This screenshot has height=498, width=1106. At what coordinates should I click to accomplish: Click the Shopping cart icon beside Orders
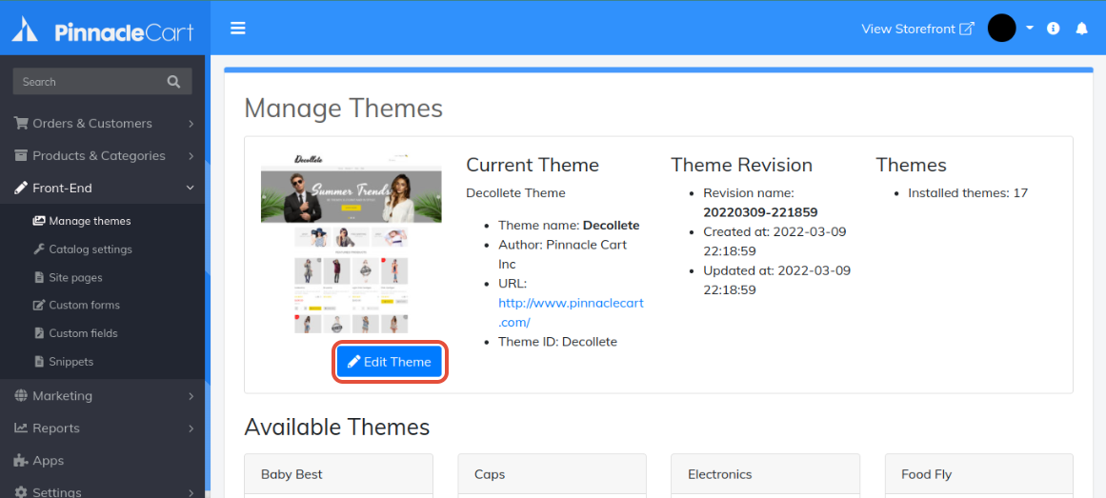[21, 124]
